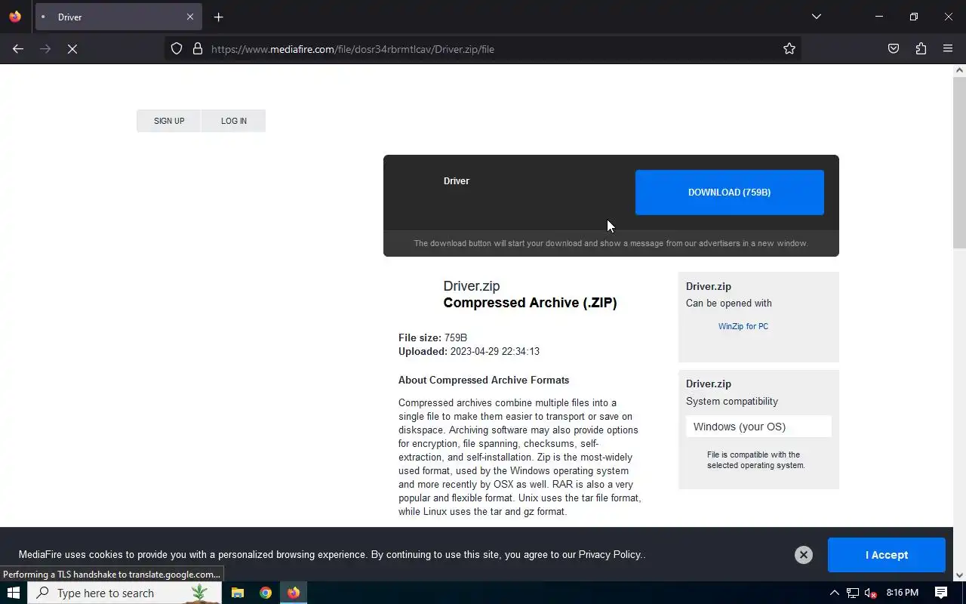
Task: Click the taskbar search box
Action: tap(125, 593)
